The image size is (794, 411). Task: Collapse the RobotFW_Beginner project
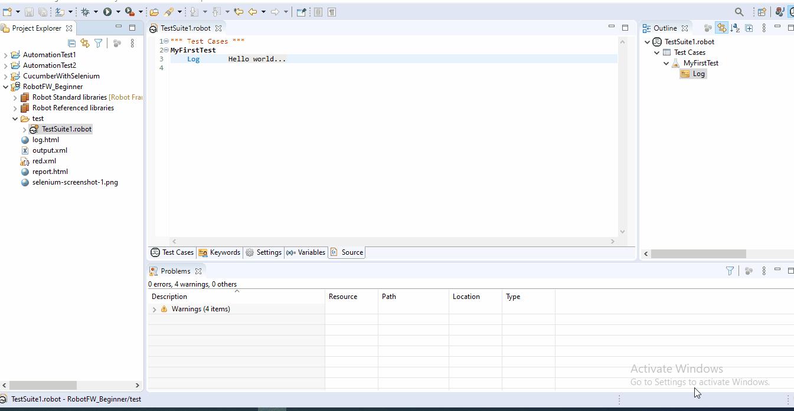point(6,87)
